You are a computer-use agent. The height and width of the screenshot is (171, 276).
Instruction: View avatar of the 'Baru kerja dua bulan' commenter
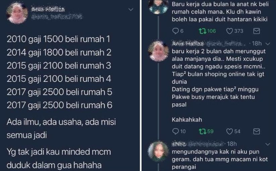pos(158,6)
